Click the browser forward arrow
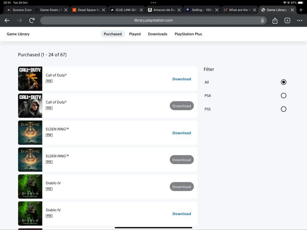This screenshot has height=230, width=307. [19, 20]
